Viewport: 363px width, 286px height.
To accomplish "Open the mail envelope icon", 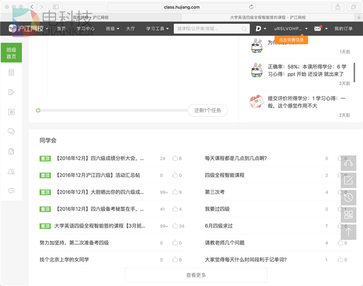I will 318,28.
